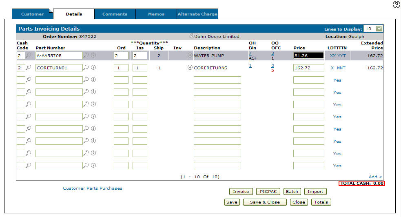Expand the WATER PUMP description plus icon
The width and height of the screenshot is (401, 217).
190,55
